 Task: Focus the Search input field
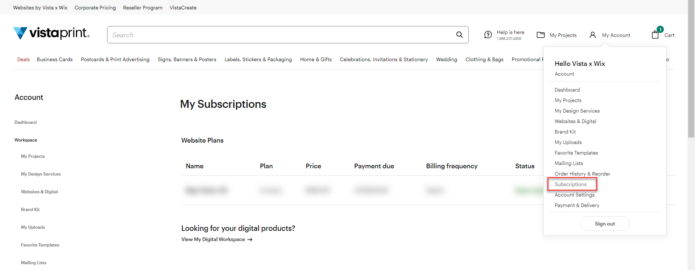(x=288, y=35)
